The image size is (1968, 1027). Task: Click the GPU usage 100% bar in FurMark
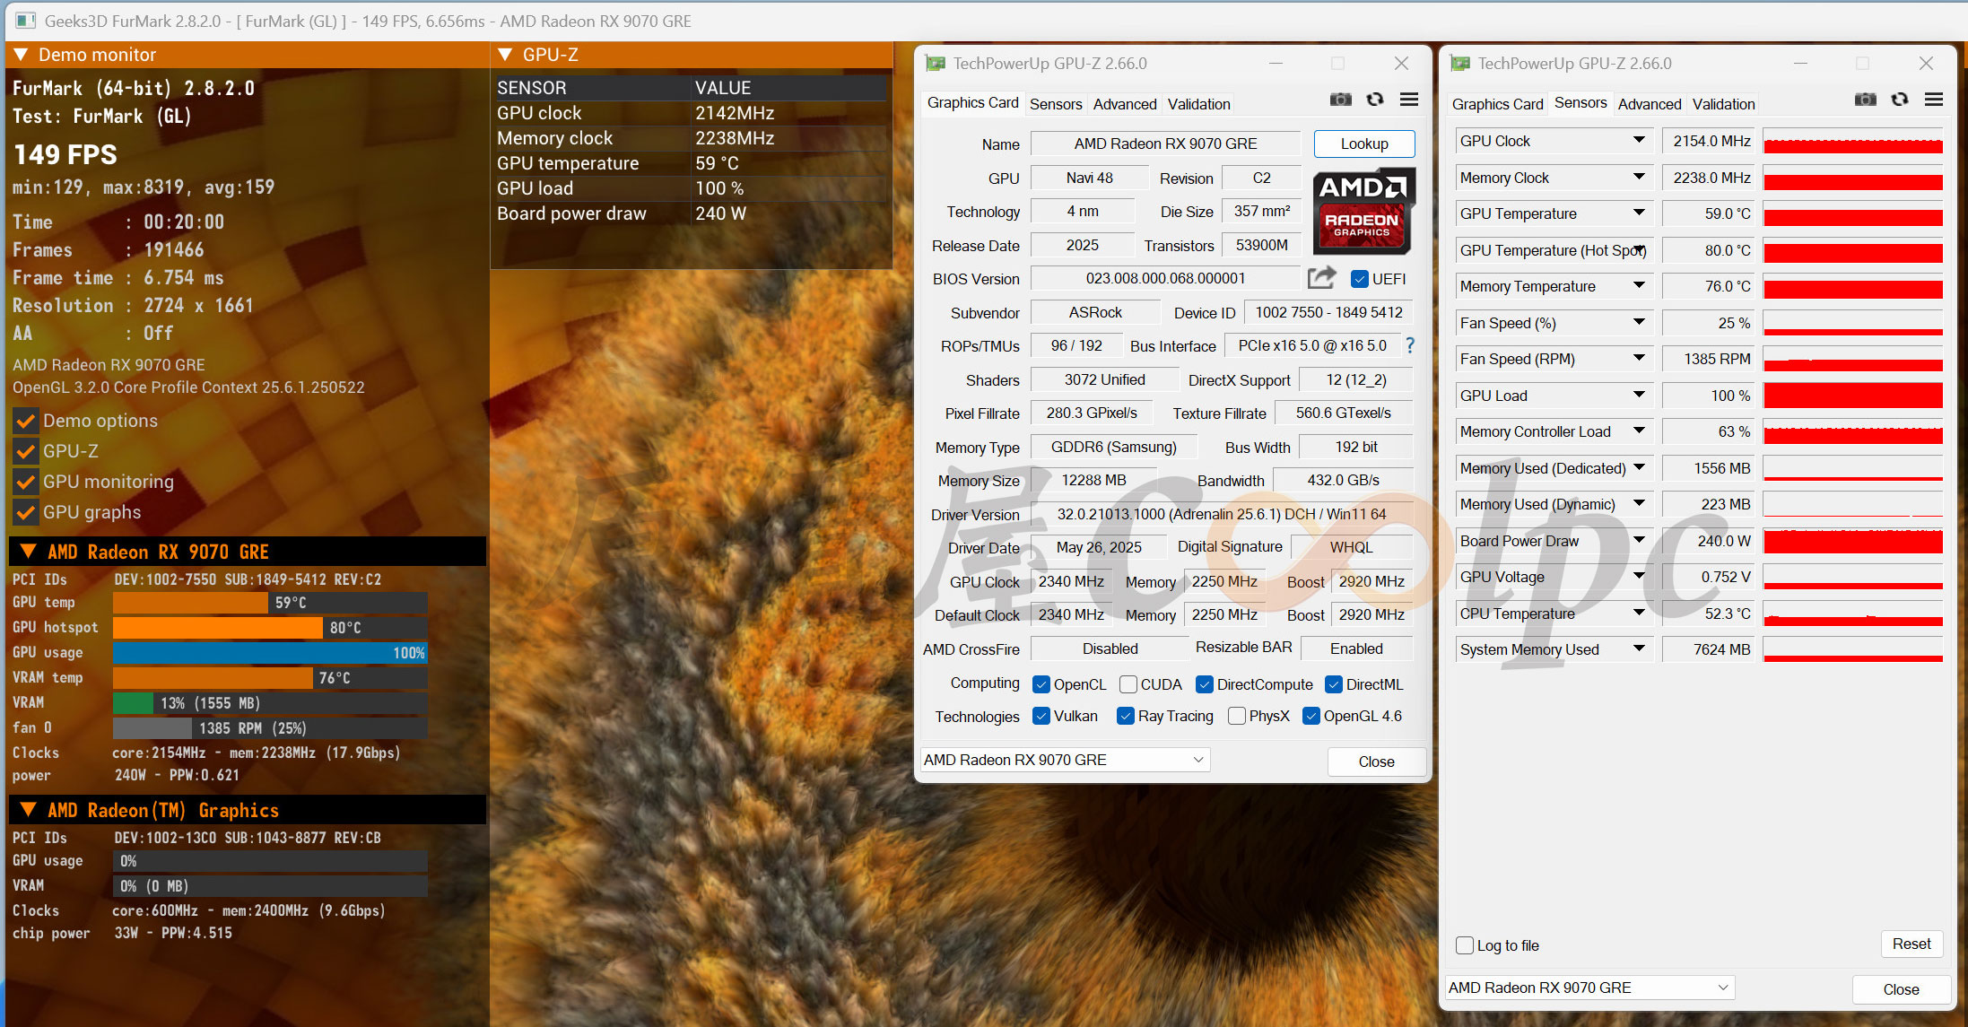(x=270, y=652)
